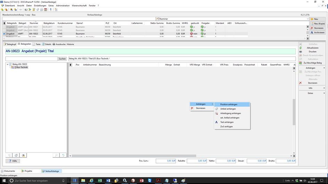Click the gedruckt 'ja' status for AN-10021

click(x=192, y=27)
